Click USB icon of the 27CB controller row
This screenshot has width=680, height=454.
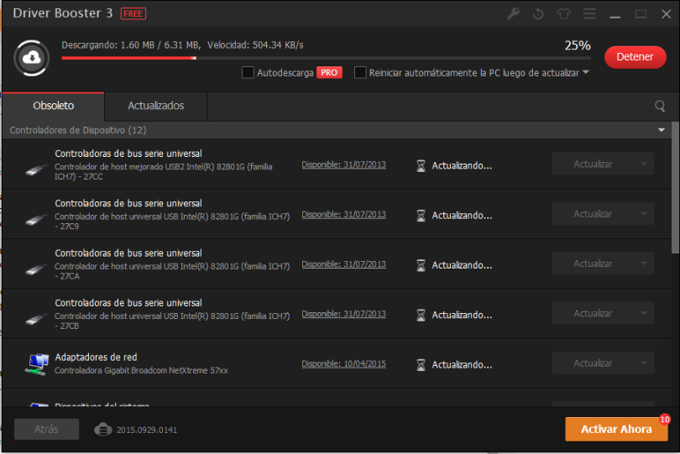(x=36, y=319)
